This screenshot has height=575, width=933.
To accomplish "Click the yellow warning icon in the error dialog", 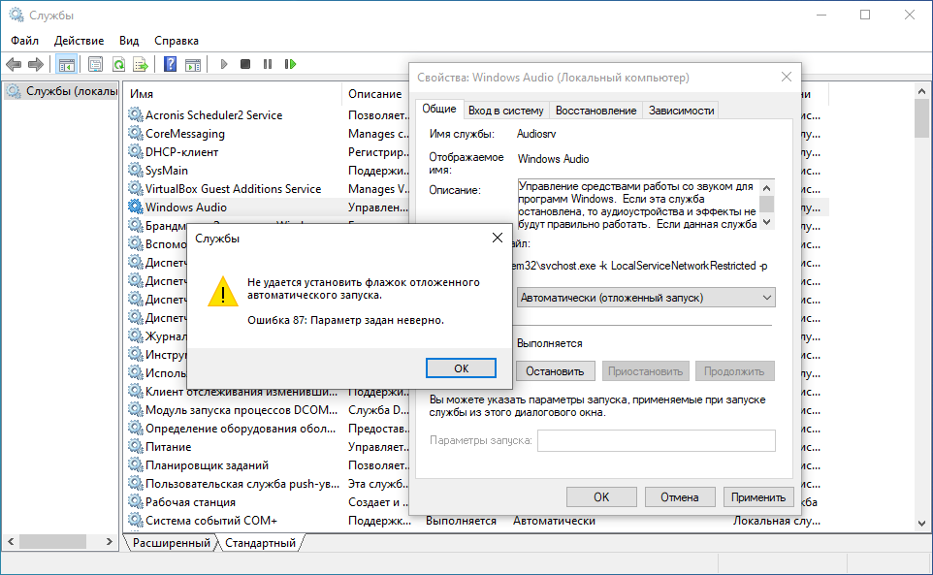I will click(x=223, y=292).
